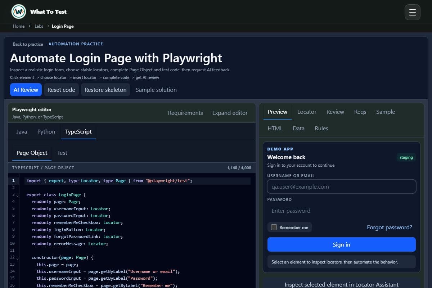
Task: Click Restore skeleton button
Action: coord(105,90)
